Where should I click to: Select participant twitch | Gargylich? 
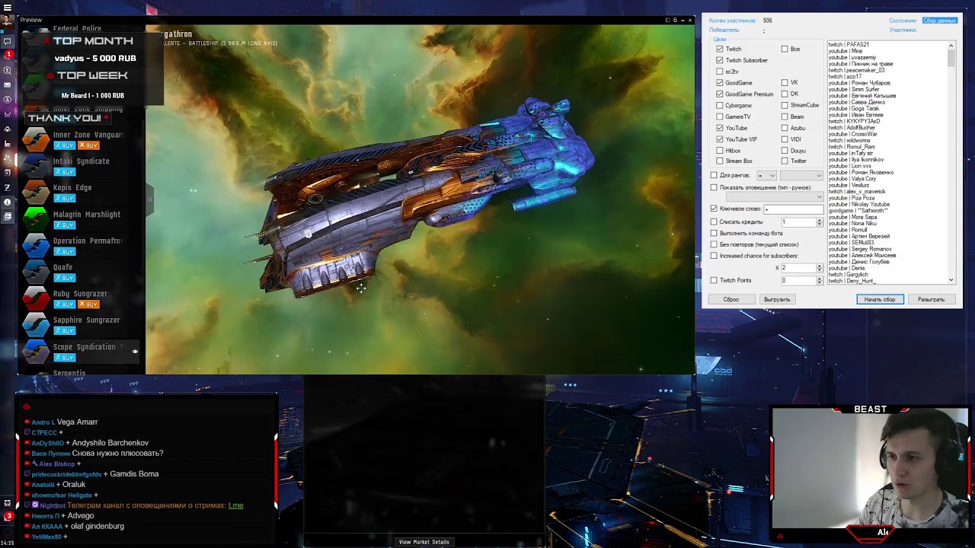click(x=848, y=274)
